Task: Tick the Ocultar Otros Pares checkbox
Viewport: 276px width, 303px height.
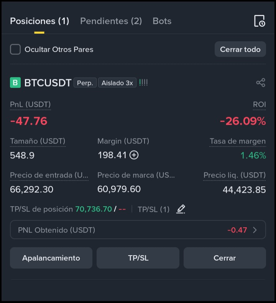Action: point(15,49)
